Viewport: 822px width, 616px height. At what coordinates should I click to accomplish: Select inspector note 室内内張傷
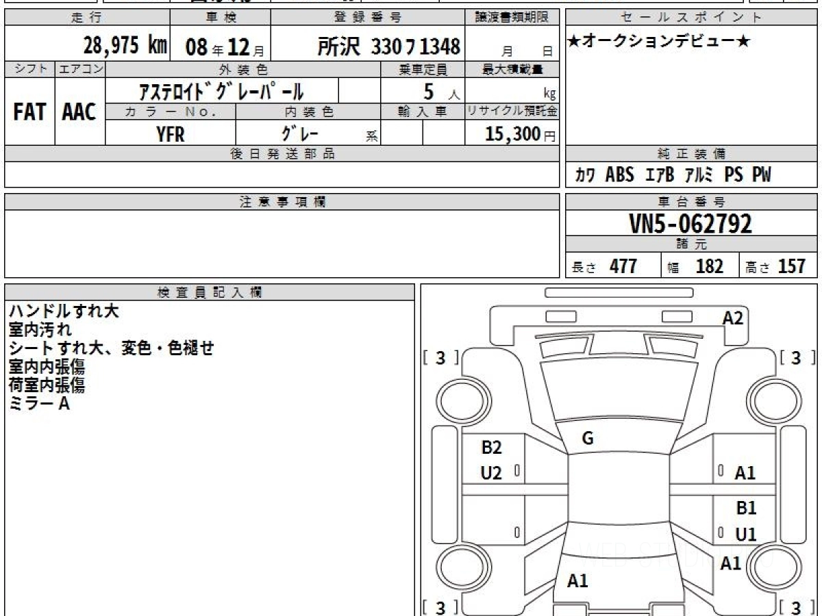tap(47, 367)
